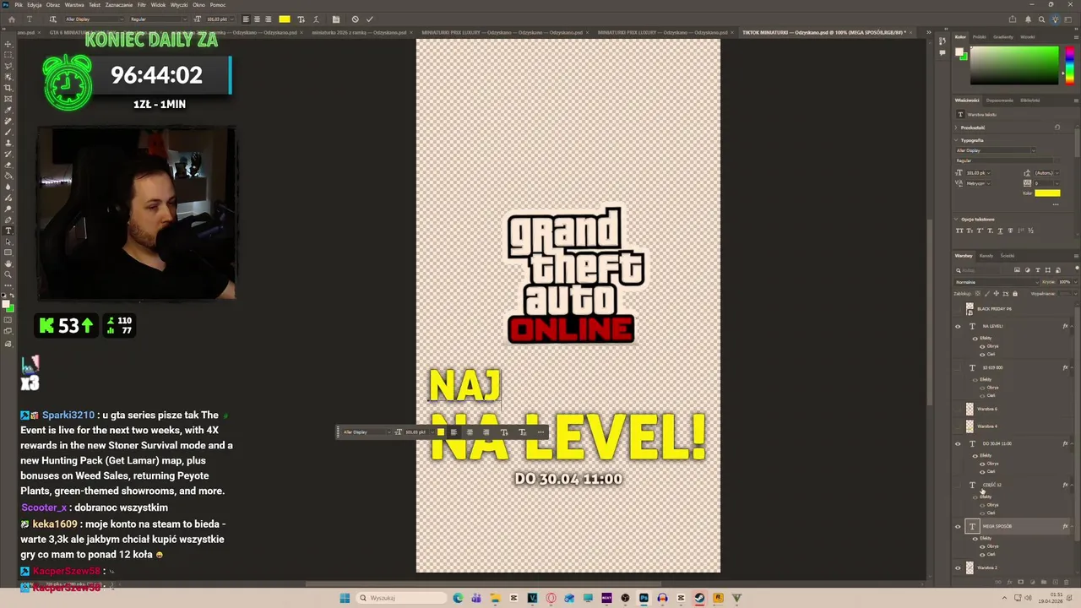Open the Filtr menu
Viewport: 1081px width, 608px height.
pos(142,5)
